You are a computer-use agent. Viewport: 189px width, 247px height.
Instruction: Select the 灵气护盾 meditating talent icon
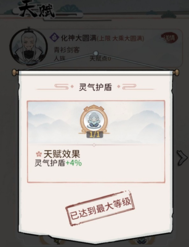(x=94, y=120)
